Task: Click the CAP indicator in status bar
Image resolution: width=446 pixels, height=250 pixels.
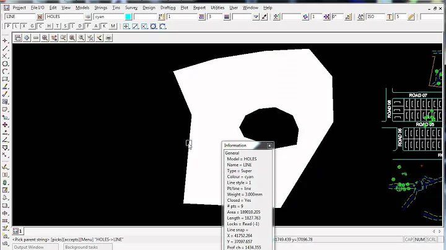Action: [408, 239]
